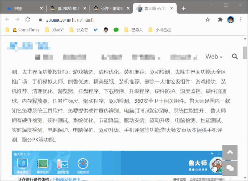Open XiaoYi bookmark folder
The image size is (248, 181).
point(54,30)
